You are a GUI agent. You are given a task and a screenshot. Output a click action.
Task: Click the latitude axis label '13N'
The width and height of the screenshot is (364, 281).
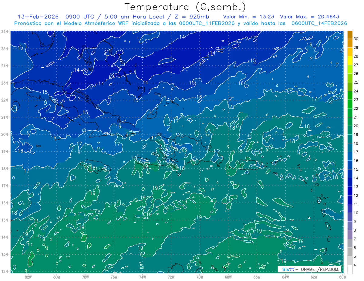[5, 254]
